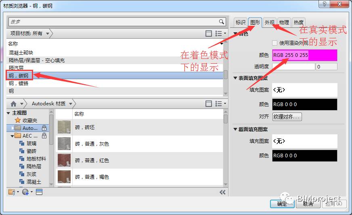Open surface pattern color RGB 0 0 0 swatch
This screenshot has height=215, width=352.
(x=305, y=104)
